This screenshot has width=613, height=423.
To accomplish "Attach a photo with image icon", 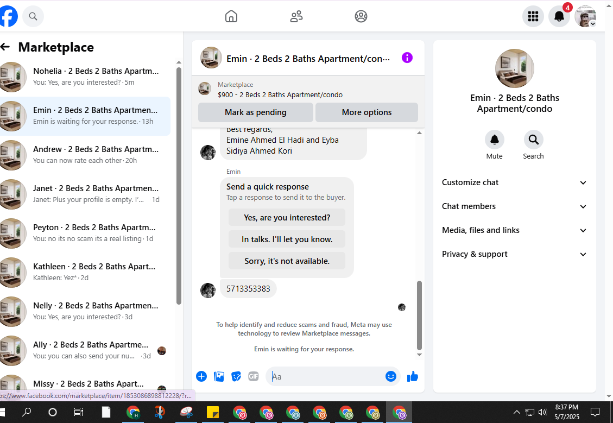I will (219, 376).
